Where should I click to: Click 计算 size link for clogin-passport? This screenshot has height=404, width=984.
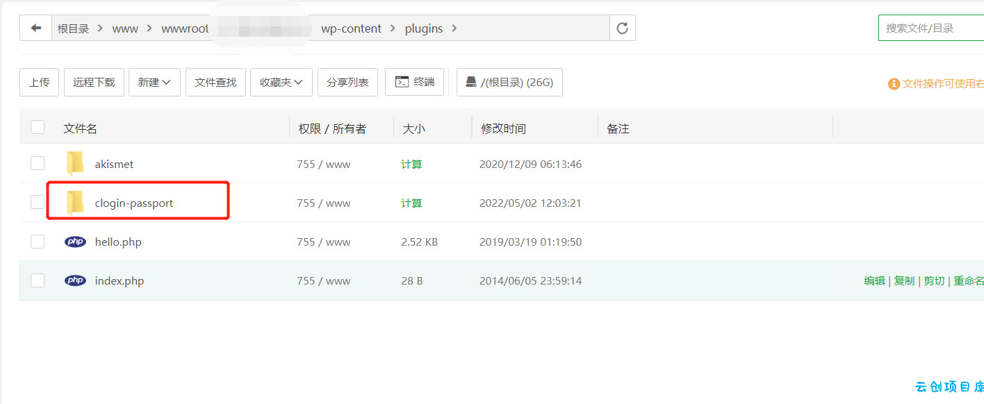(411, 203)
